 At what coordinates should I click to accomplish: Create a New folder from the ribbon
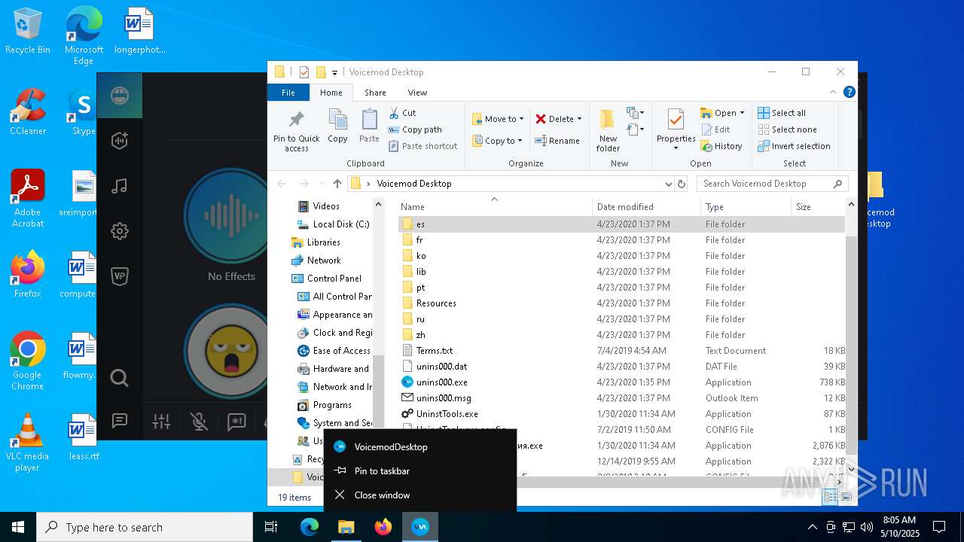(x=608, y=131)
